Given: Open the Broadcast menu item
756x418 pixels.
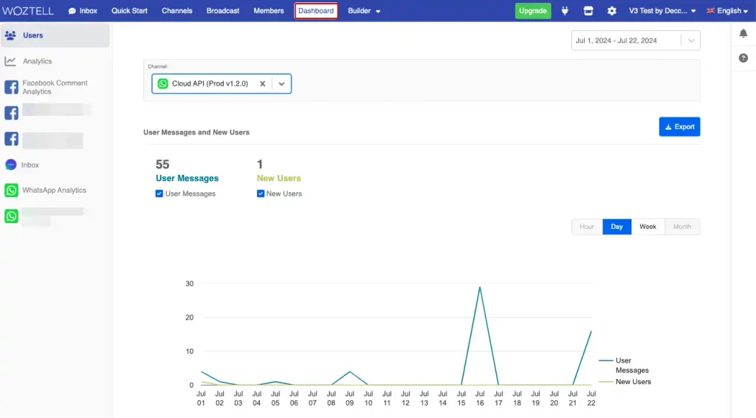Looking at the screenshot, I should 223,10.
